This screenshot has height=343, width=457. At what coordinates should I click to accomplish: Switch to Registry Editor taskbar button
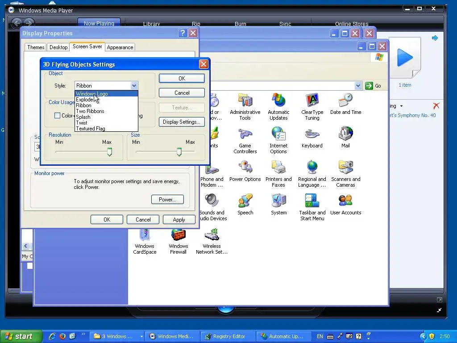pyautogui.click(x=228, y=336)
